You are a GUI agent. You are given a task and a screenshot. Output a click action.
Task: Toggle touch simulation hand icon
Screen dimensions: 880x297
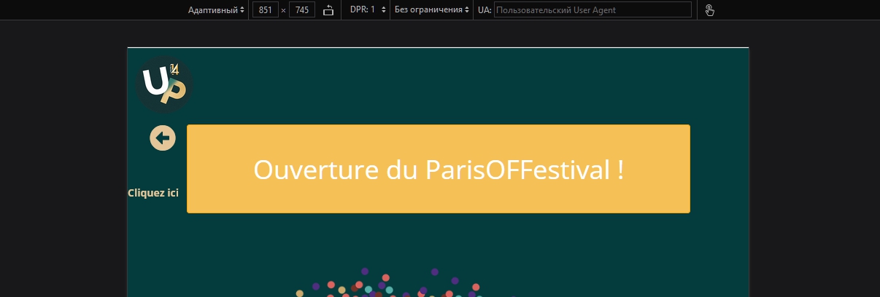click(710, 10)
